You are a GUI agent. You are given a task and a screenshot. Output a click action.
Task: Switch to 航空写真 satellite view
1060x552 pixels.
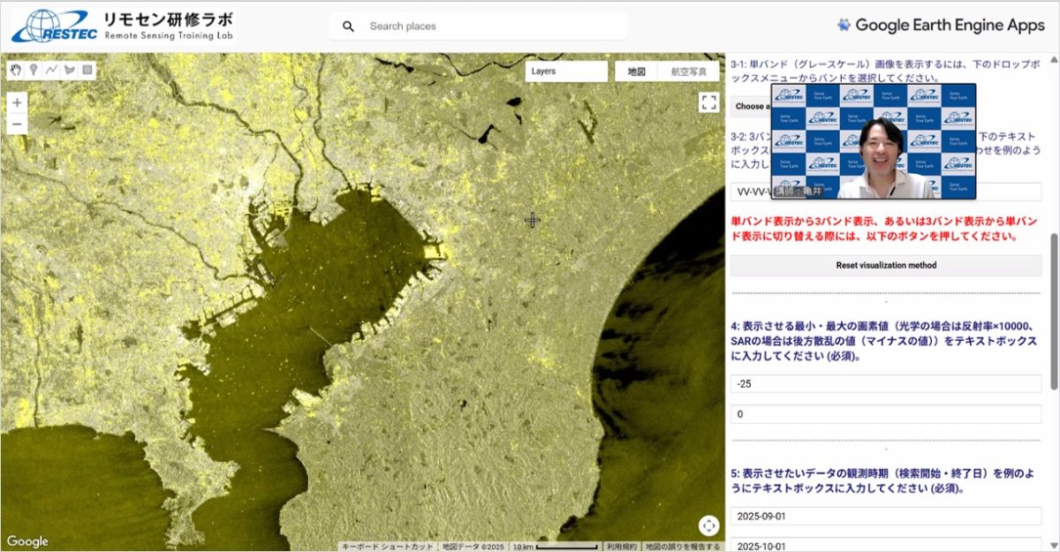pyautogui.click(x=688, y=72)
